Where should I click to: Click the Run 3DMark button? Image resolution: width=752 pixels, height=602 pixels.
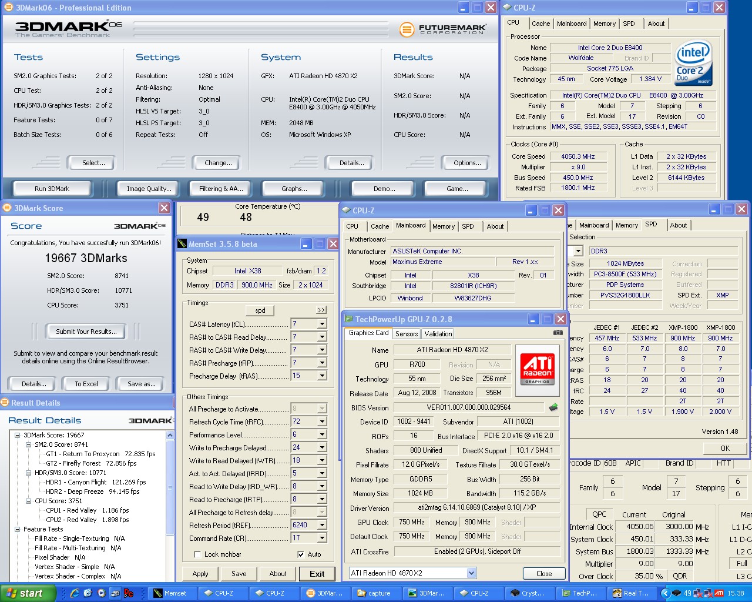pos(52,189)
